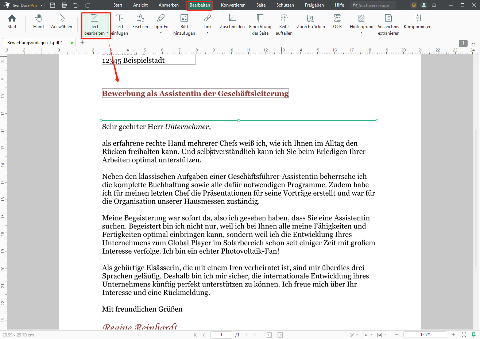Go to first page button
The width and height of the screenshot is (480, 339).
coord(196,335)
